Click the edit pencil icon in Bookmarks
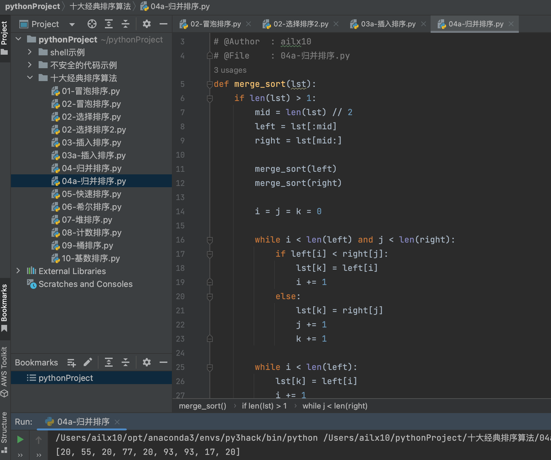The height and width of the screenshot is (460, 551). point(88,362)
